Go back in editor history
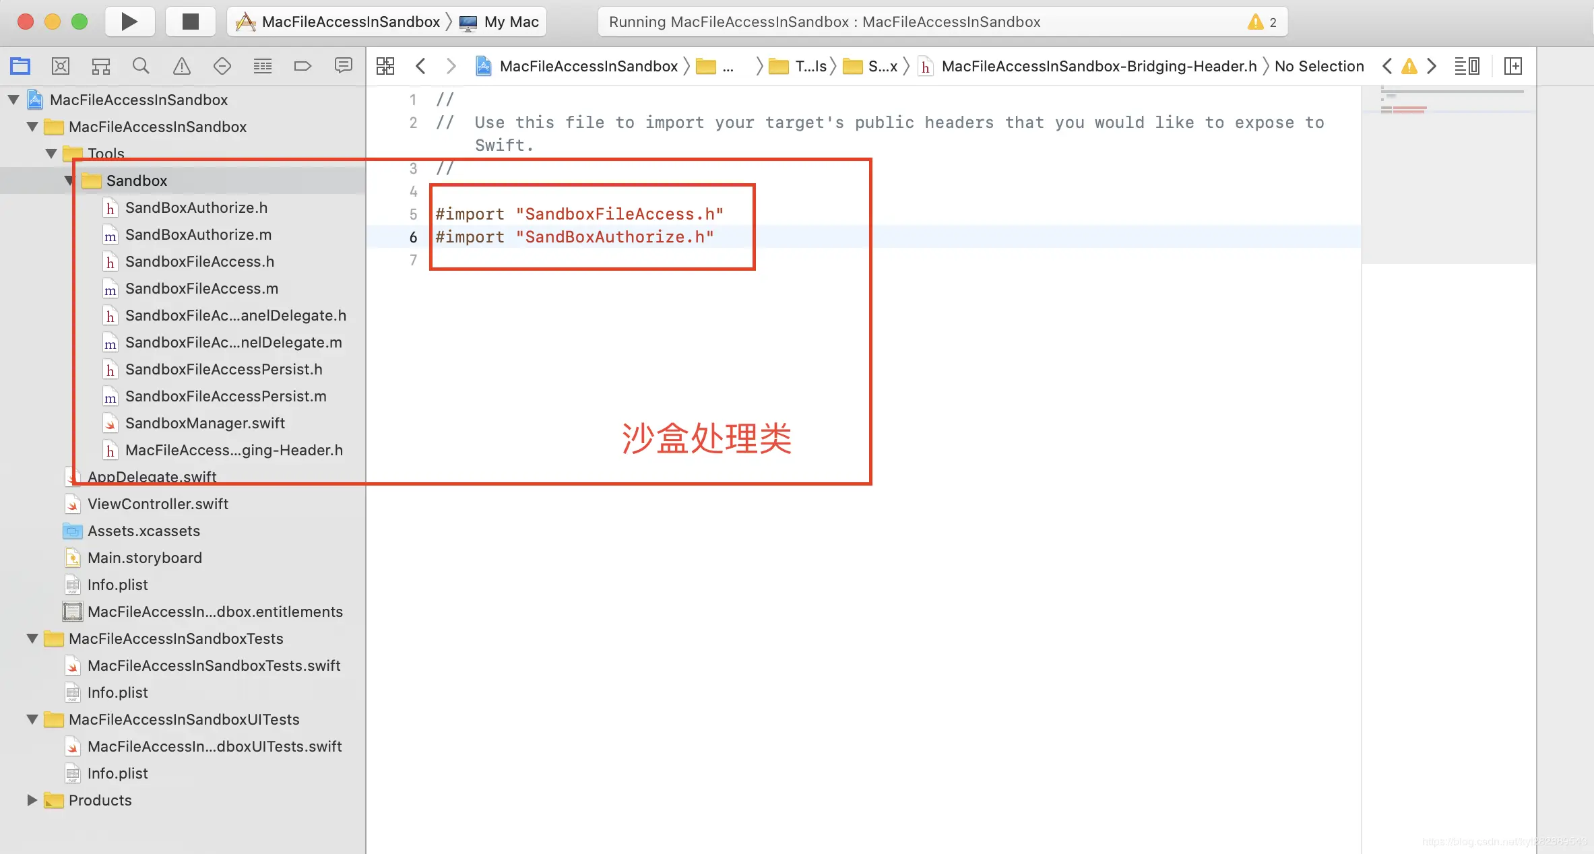Viewport: 1594px width, 854px height. pos(420,66)
